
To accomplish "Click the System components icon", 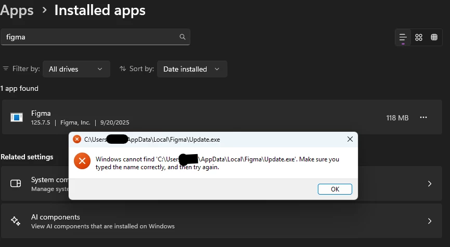I will (16, 184).
